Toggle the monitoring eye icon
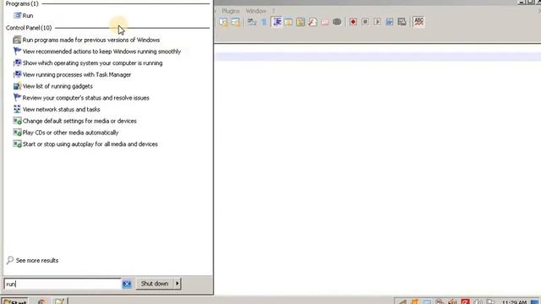541x304 pixels. [x=336, y=22]
